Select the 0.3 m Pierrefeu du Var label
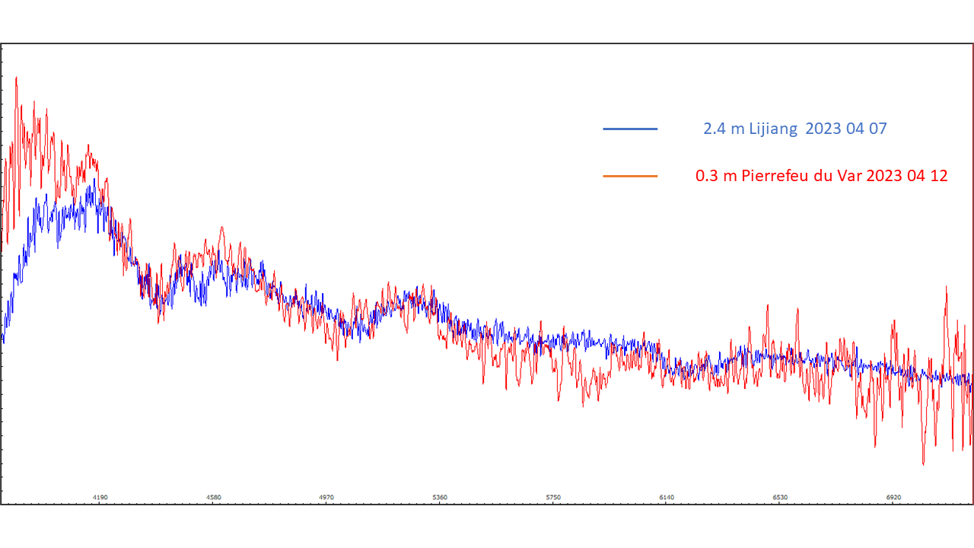The width and height of the screenshot is (974, 548). pos(821,176)
